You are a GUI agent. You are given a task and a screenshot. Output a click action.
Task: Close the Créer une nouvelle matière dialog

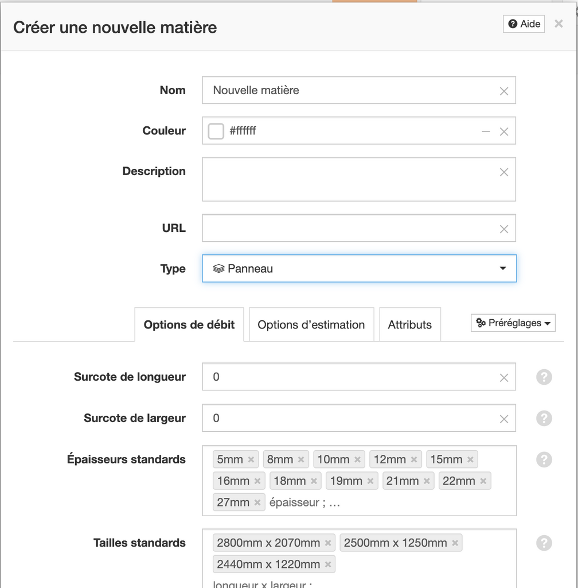(559, 24)
